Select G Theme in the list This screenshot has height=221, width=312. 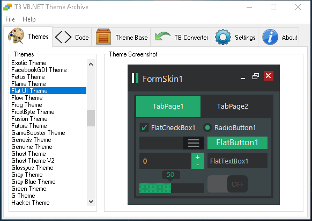(48, 196)
